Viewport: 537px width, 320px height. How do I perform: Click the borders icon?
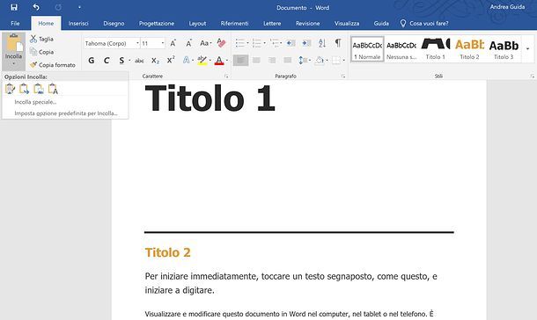pyautogui.click(x=336, y=61)
